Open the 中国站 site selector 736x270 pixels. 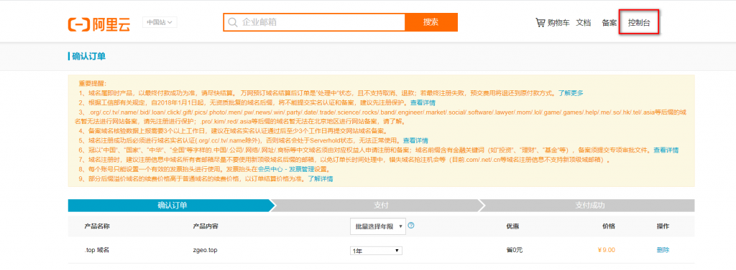160,22
